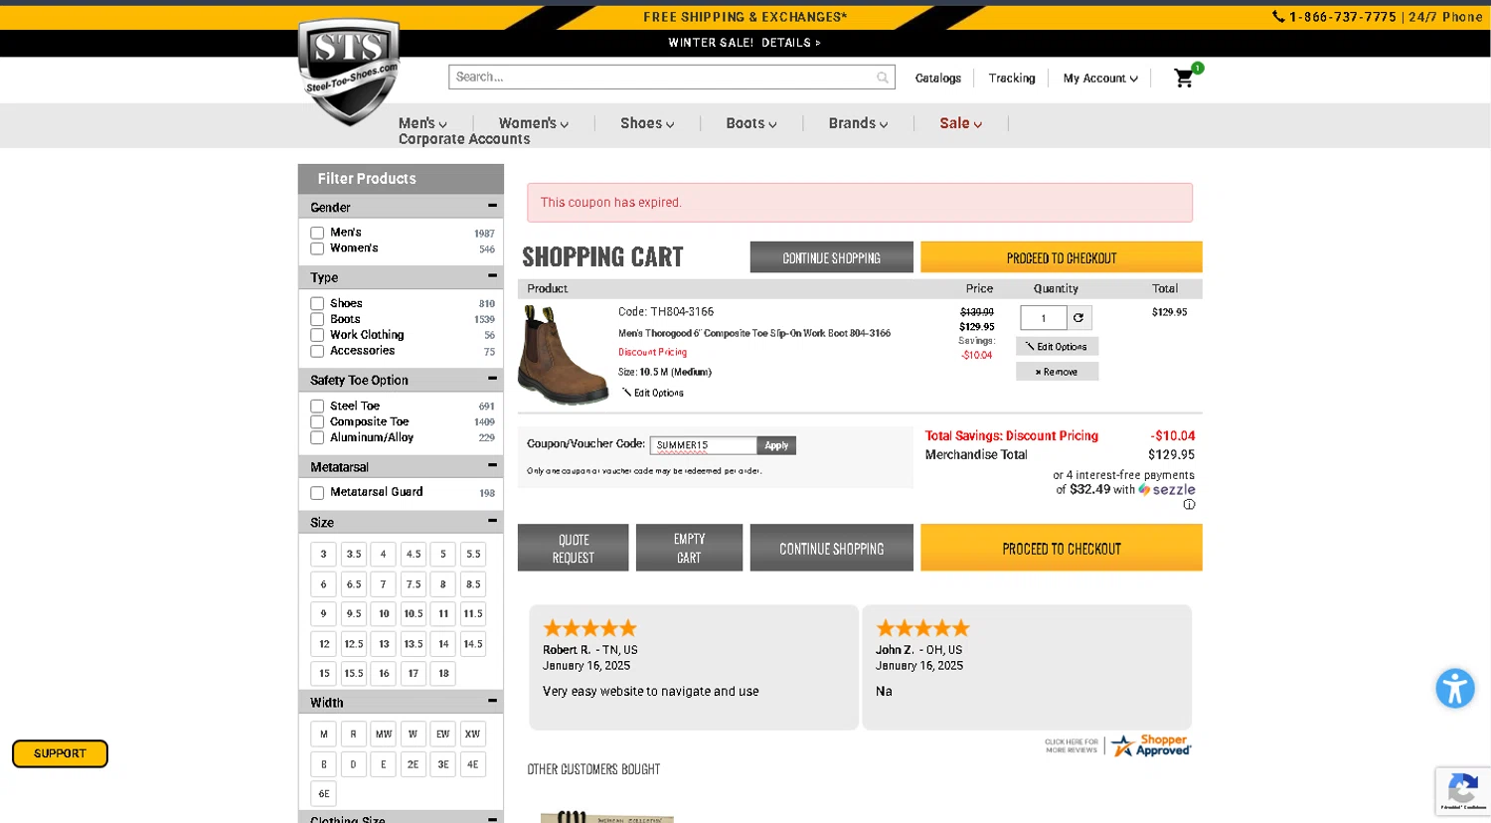The image size is (1491, 823).
Task: Select width EW filter
Action: (x=443, y=735)
